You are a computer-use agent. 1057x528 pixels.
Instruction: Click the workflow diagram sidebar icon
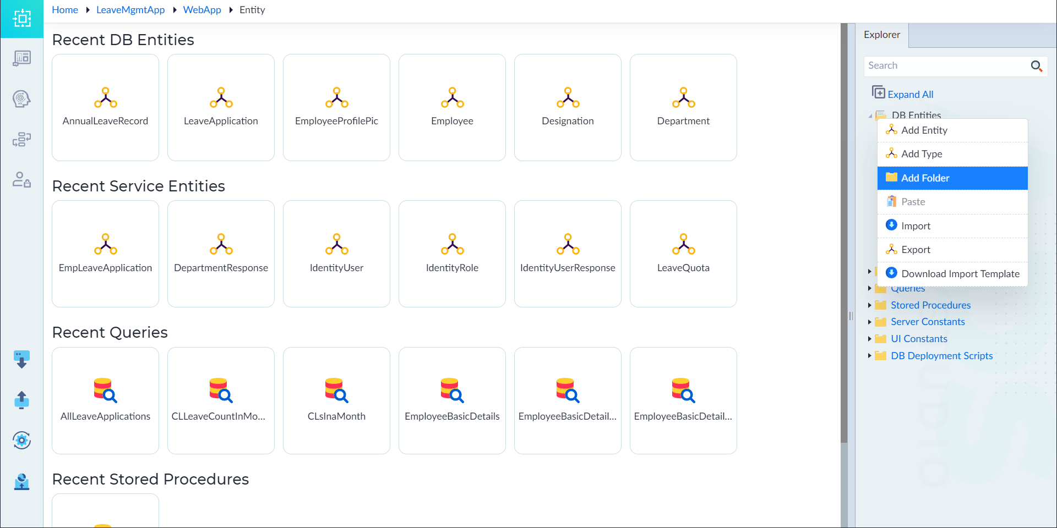click(21, 140)
